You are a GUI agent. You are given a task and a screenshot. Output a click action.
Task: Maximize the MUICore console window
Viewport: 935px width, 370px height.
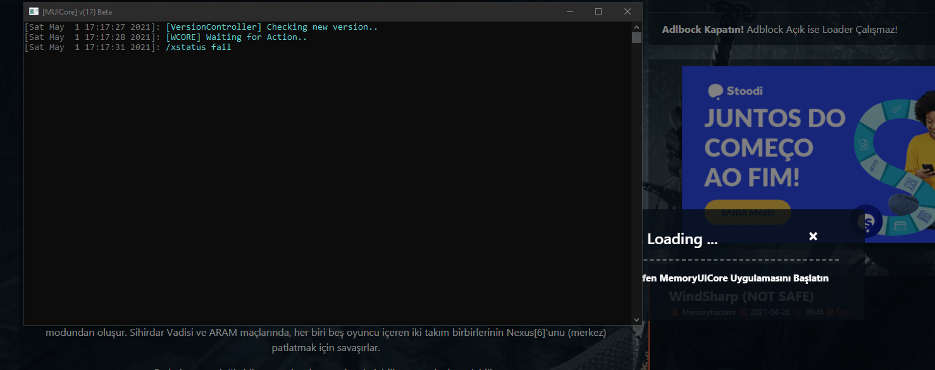pyautogui.click(x=598, y=11)
